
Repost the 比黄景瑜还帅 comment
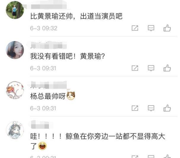(135, 28)
